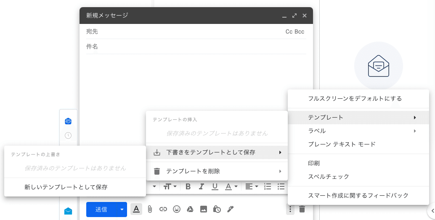Open the font size (TT) dropdown
The width and height of the screenshot is (435, 220).
point(170,186)
